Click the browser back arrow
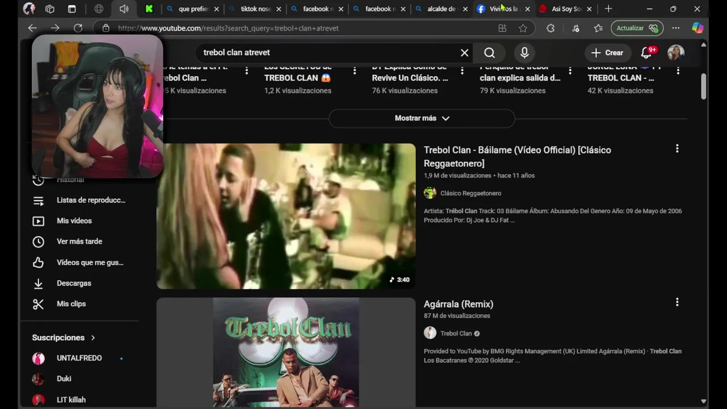This screenshot has height=409, width=727. 32,28
